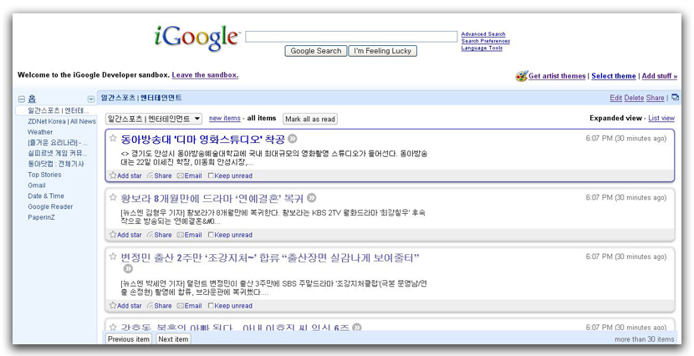694x356 pixels.
Task: Open 황보라 8개월만에 드라마 headline
Action: pyautogui.click(x=212, y=198)
